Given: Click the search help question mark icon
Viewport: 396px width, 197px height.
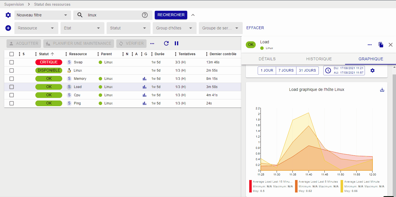Looking at the screenshot, I should point(145,15).
